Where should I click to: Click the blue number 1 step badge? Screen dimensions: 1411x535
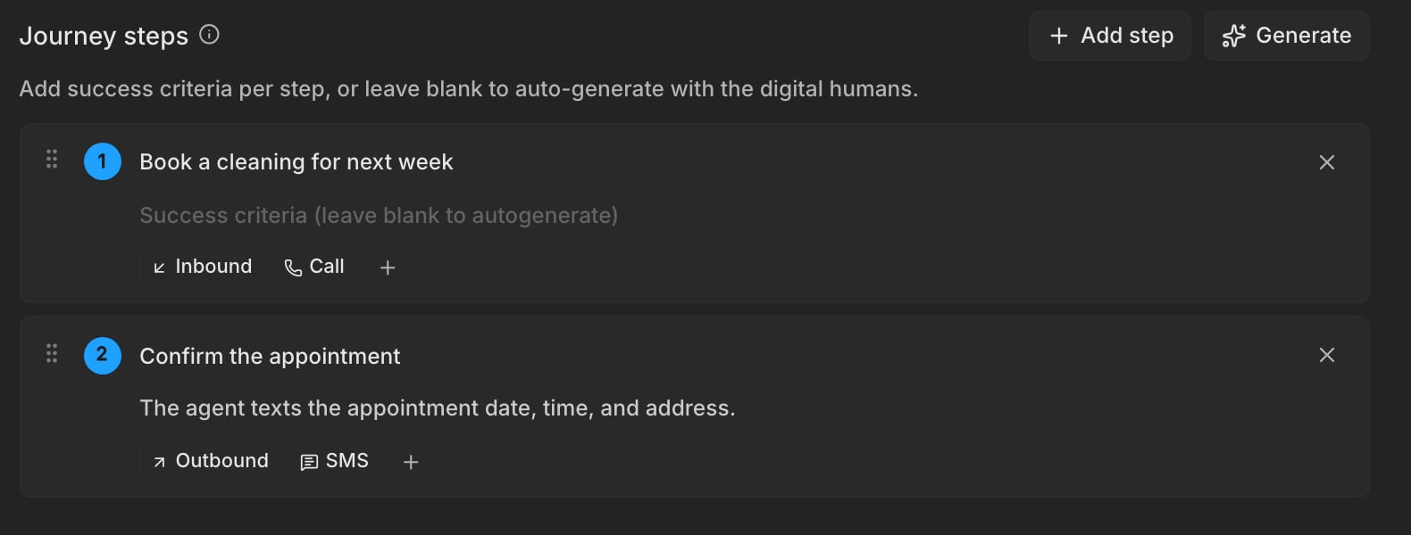(x=103, y=161)
